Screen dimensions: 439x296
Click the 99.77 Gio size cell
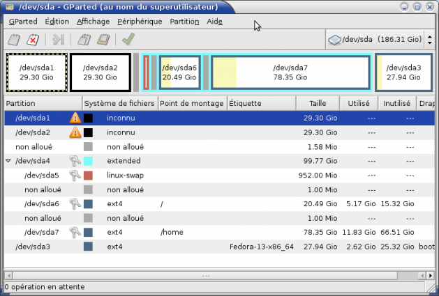320,161
